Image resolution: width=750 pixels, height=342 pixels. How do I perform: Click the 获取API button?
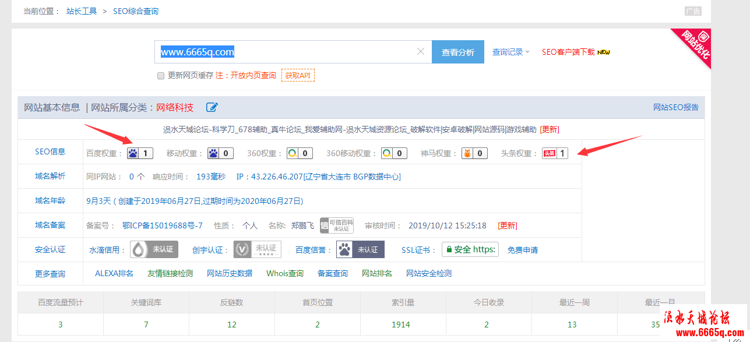(298, 75)
